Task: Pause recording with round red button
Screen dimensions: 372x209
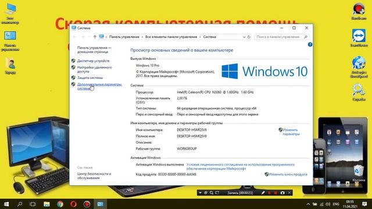Action: coord(269,193)
